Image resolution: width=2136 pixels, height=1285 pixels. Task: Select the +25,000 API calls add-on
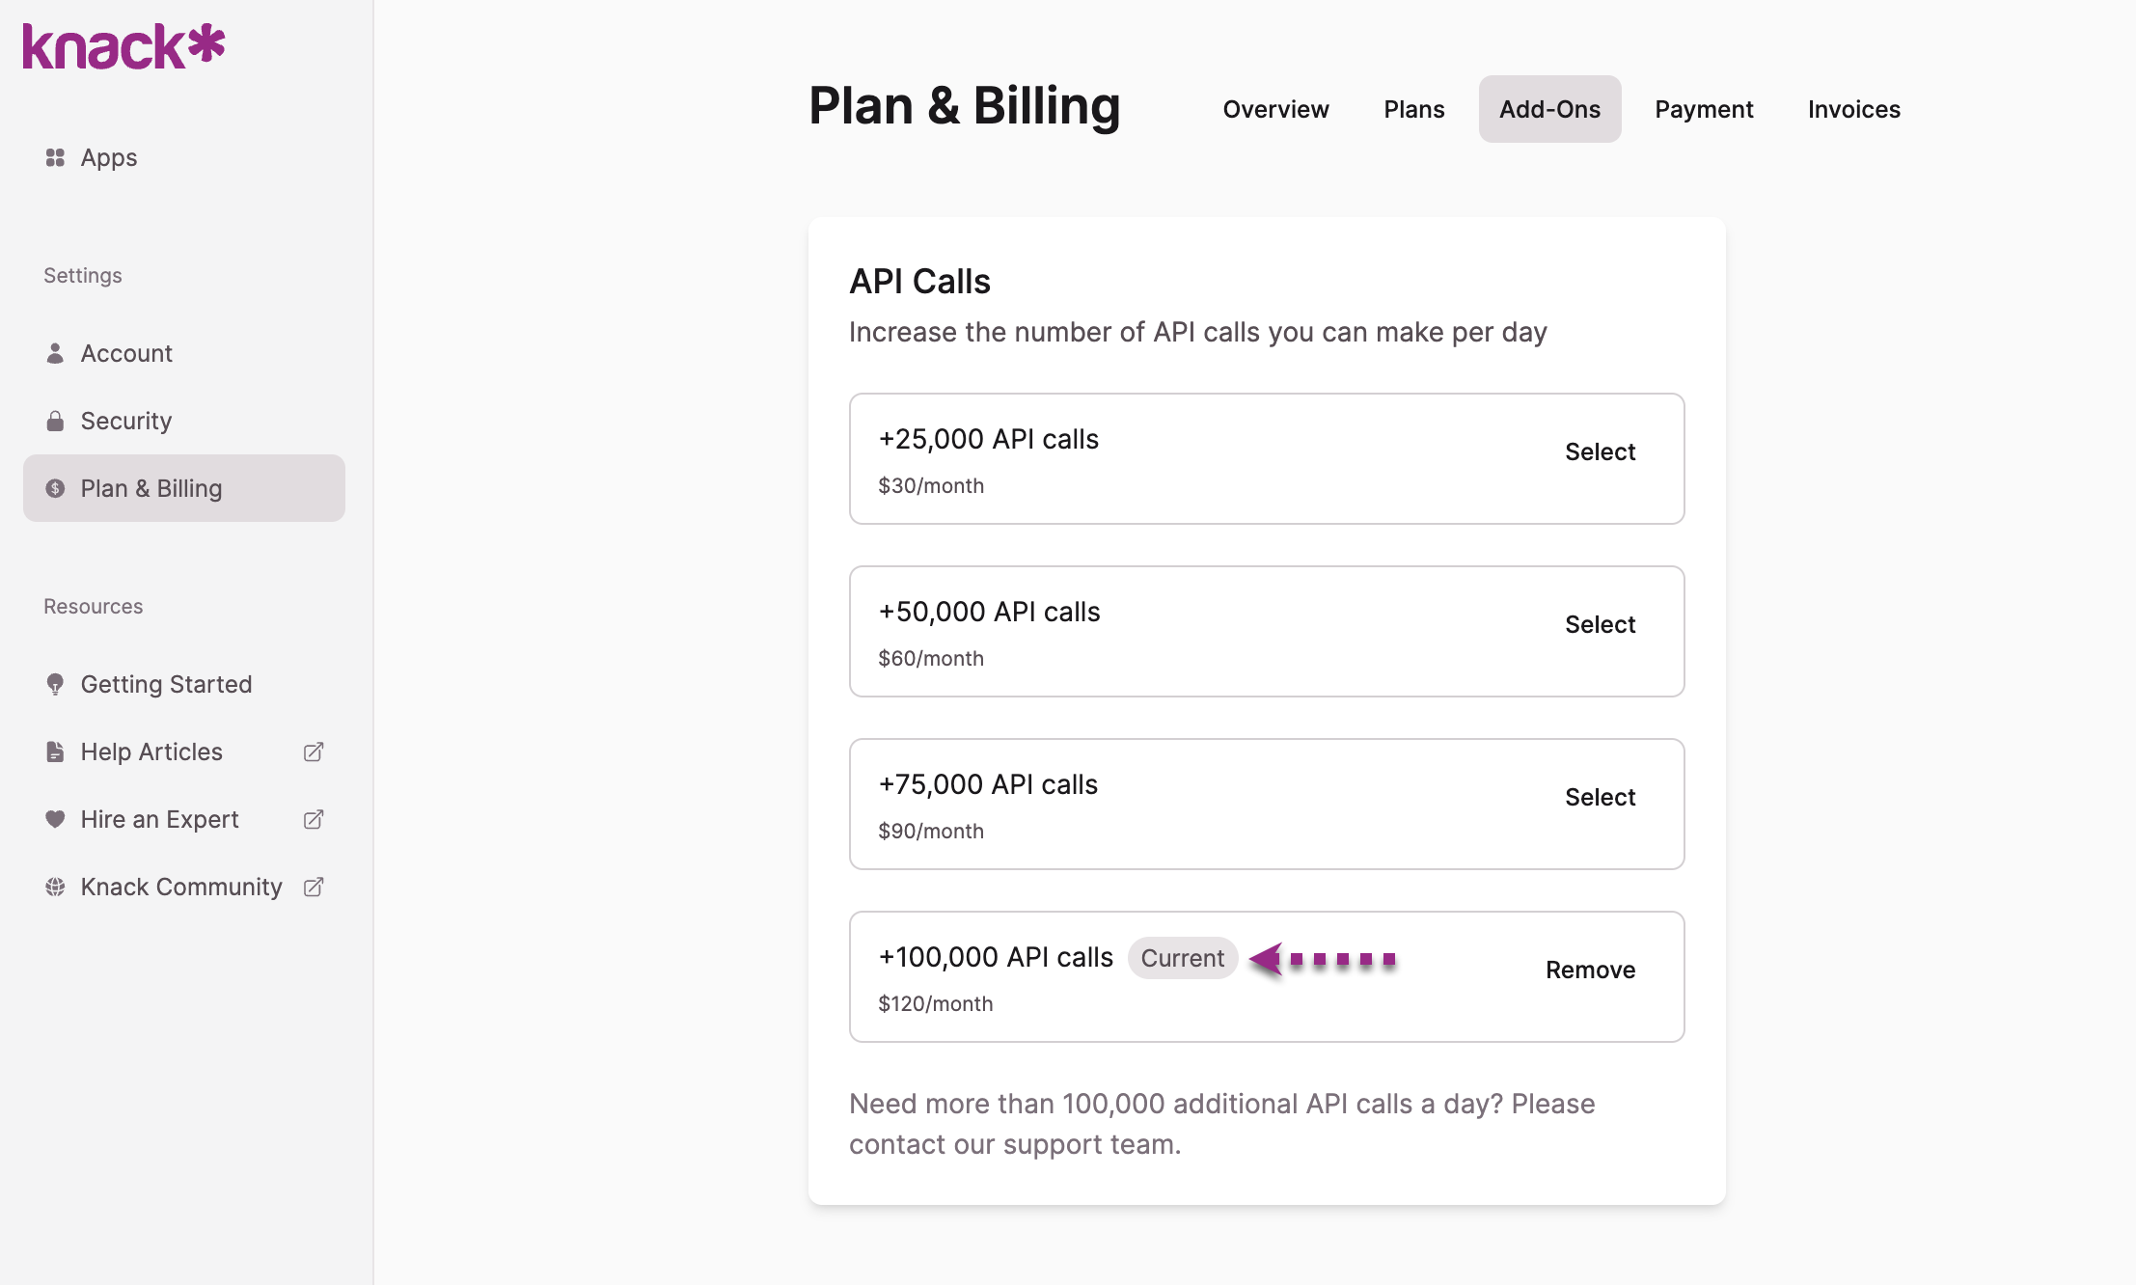point(1600,451)
